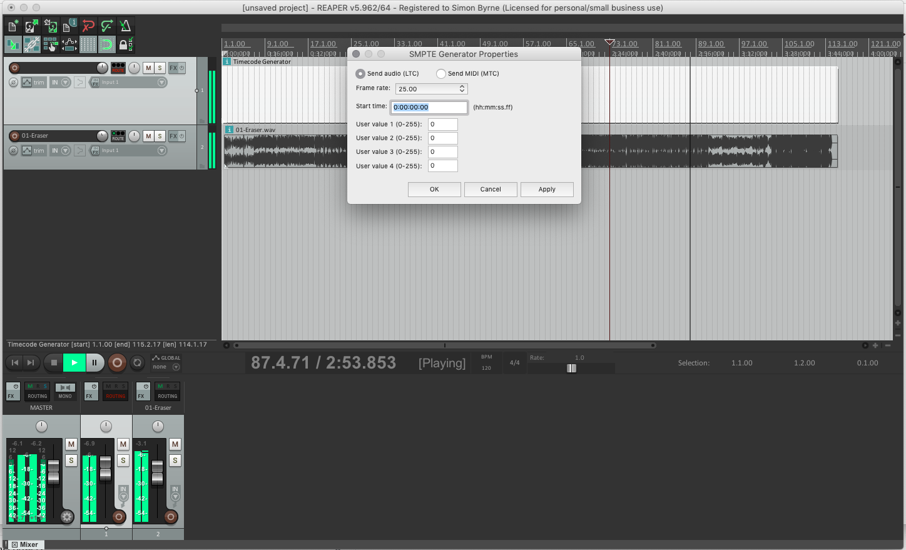
Task: Click Cancel in SMPTE Generator Properties
Action: tap(491, 189)
